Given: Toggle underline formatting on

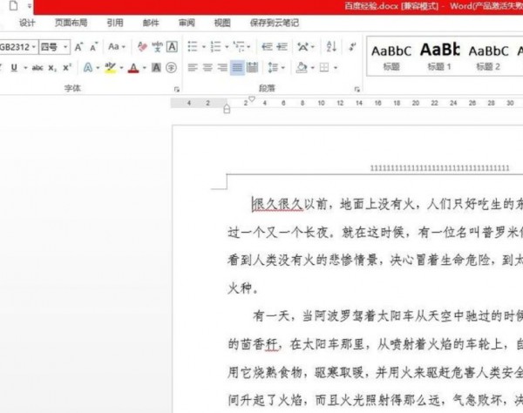Looking at the screenshot, I should (14, 68).
